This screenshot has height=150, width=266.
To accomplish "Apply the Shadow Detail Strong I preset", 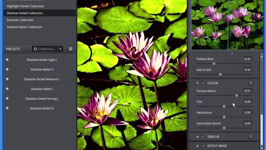I will (42, 98).
